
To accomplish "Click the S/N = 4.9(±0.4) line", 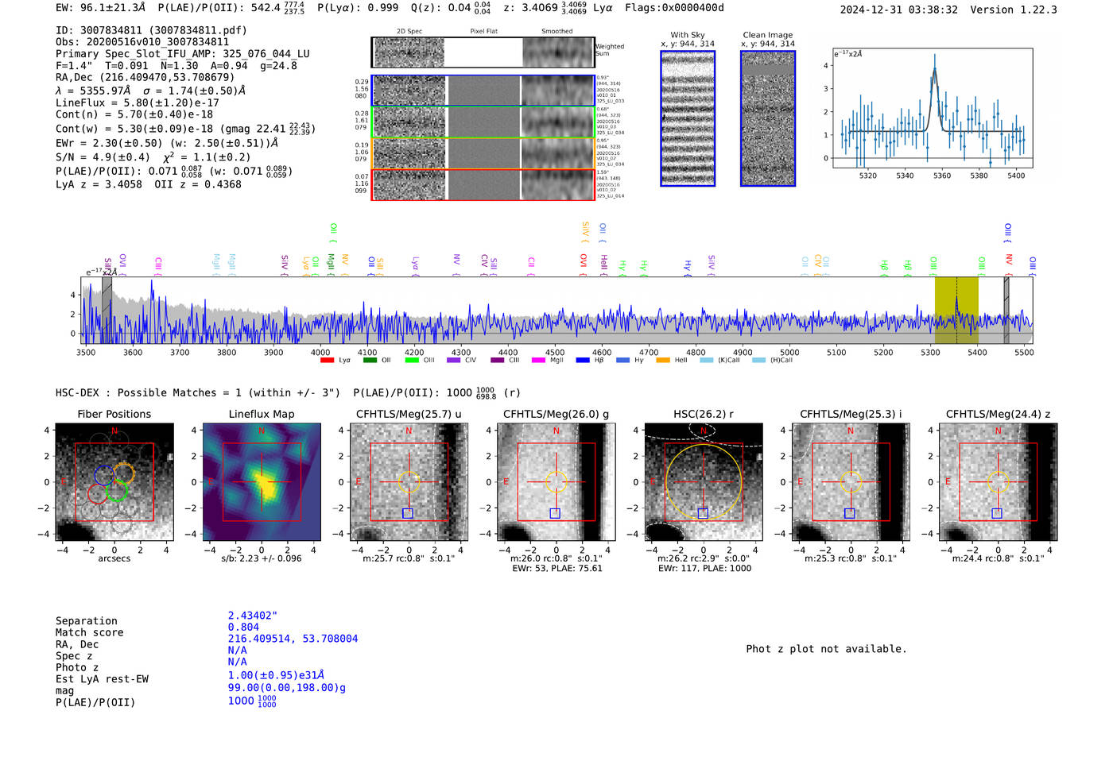I will [x=153, y=156].
